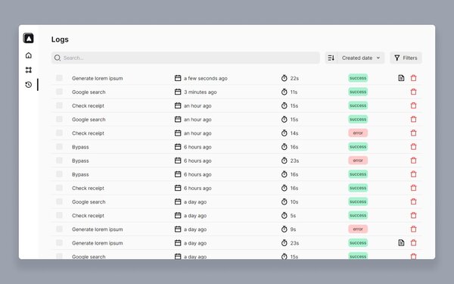Select the Google search an hour ago checkbox

coord(59,119)
